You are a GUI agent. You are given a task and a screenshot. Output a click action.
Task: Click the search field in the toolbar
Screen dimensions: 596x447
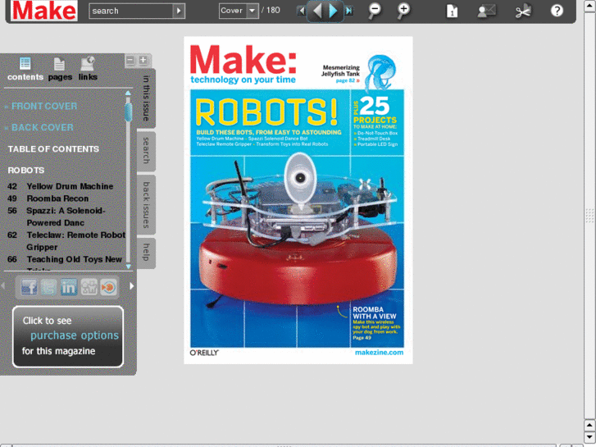click(130, 11)
